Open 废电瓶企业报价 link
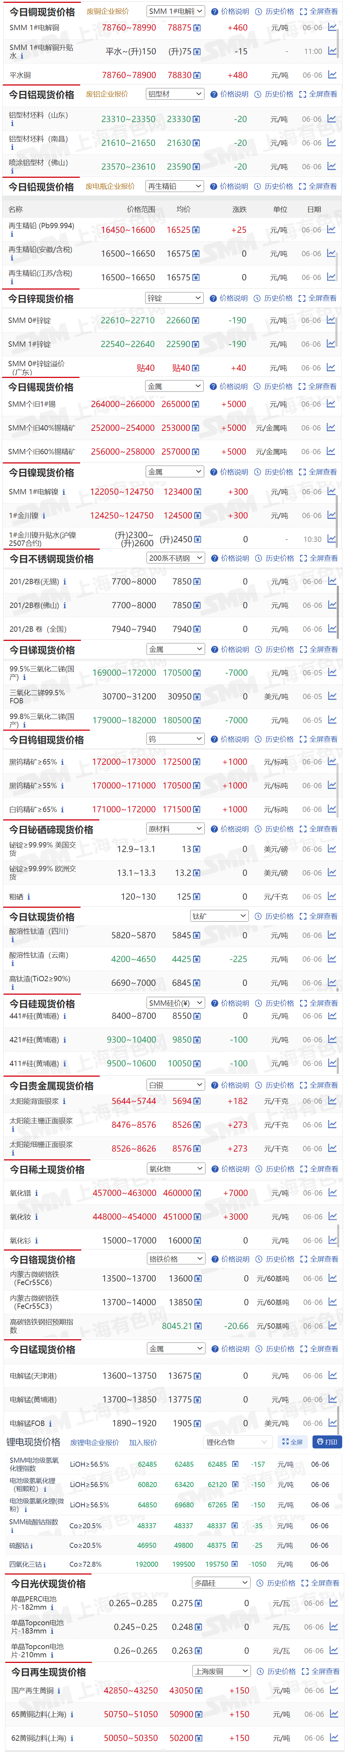The height and width of the screenshot is (1752, 346). [x=110, y=186]
